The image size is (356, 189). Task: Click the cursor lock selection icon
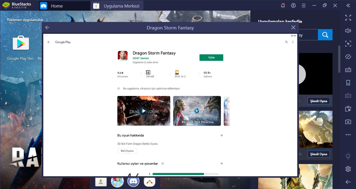[x=348, y=44]
